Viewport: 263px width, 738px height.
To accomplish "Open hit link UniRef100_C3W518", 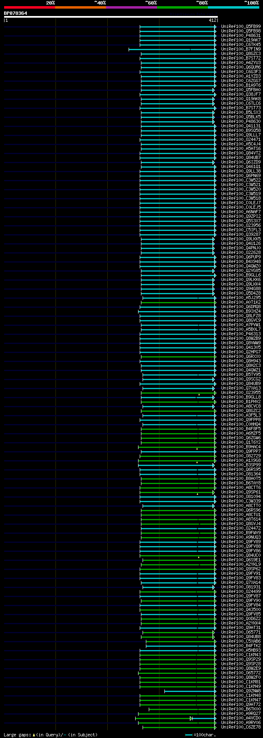I will coord(241,198).
